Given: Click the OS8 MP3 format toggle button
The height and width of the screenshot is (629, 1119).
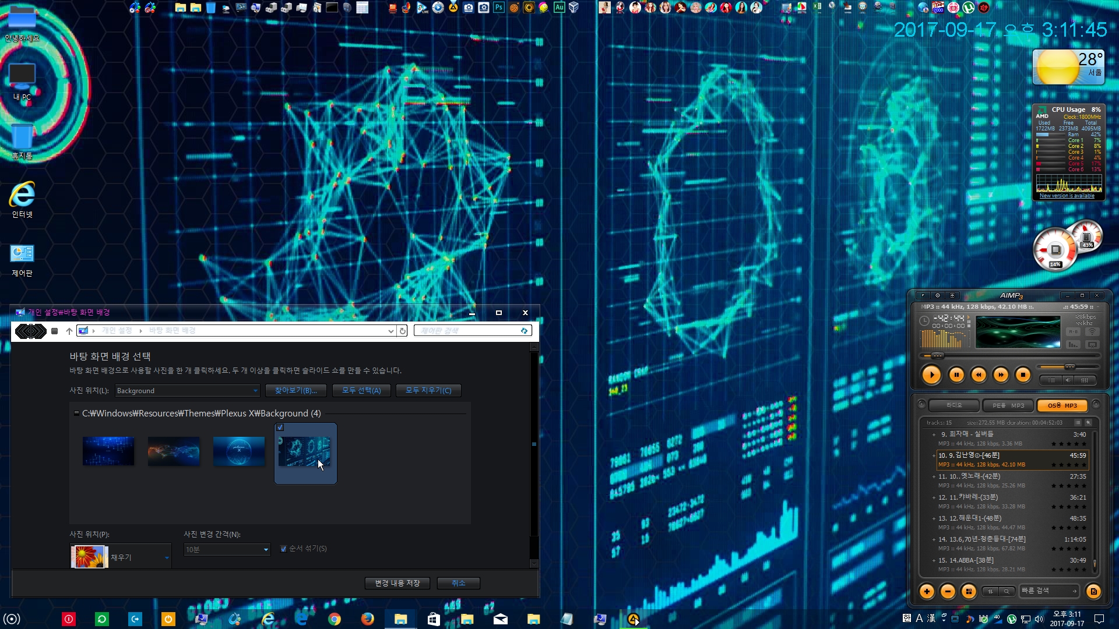Looking at the screenshot, I should pyautogui.click(x=1062, y=405).
